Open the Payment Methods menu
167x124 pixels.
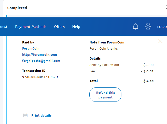pyautogui.click(x=31, y=27)
